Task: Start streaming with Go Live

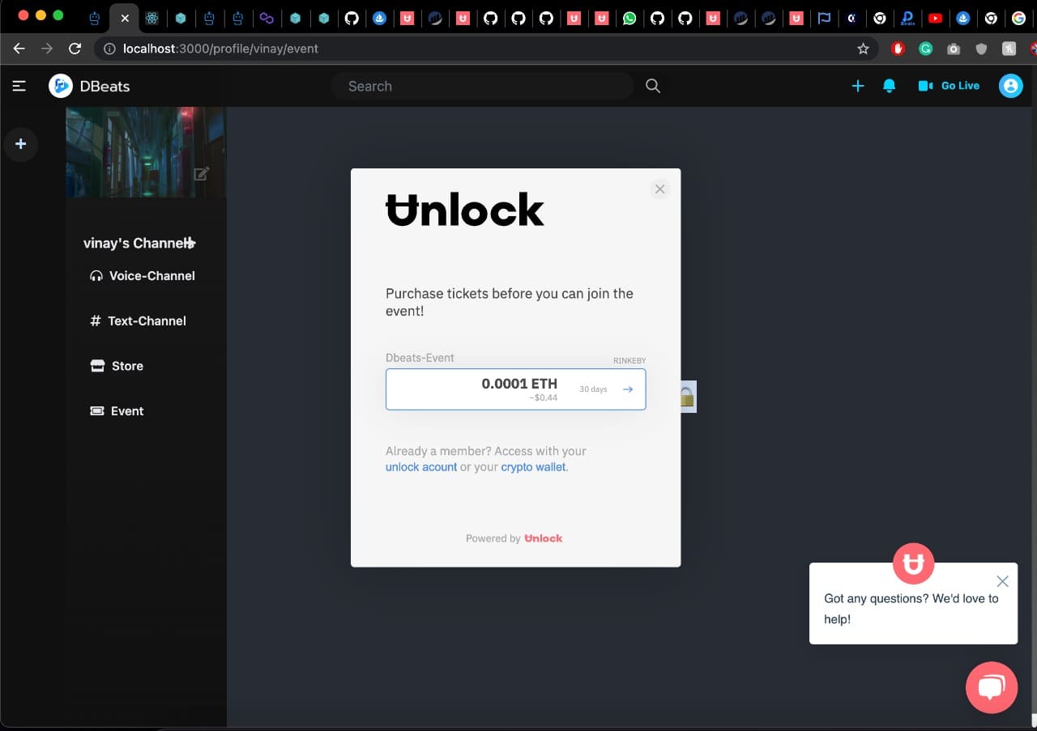Action: [949, 86]
